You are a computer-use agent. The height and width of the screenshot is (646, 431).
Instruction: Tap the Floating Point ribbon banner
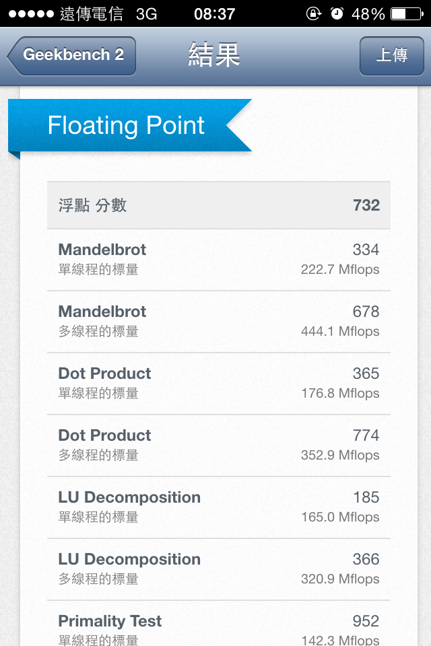(128, 126)
